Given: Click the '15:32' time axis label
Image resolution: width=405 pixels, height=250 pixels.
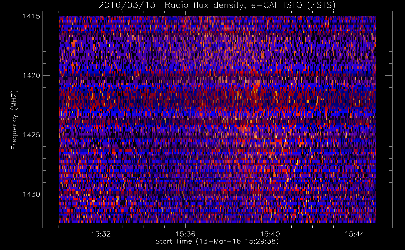Looking at the screenshot, I should coord(101,234).
